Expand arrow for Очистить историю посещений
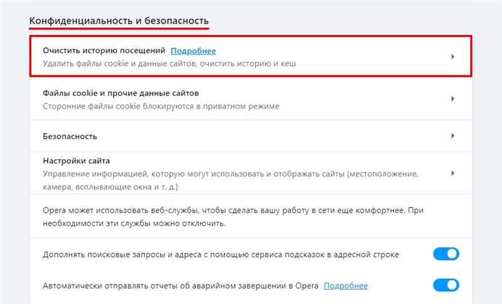Image resolution: width=502 pixels, height=304 pixels. (452, 56)
